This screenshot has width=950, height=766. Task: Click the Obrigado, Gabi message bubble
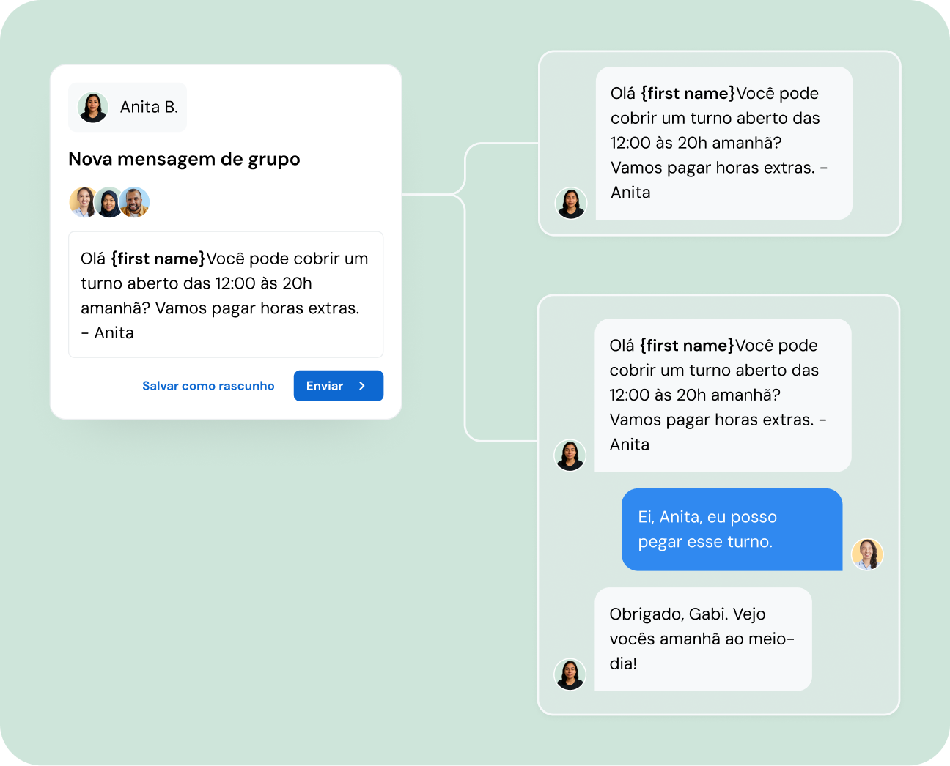(703, 639)
